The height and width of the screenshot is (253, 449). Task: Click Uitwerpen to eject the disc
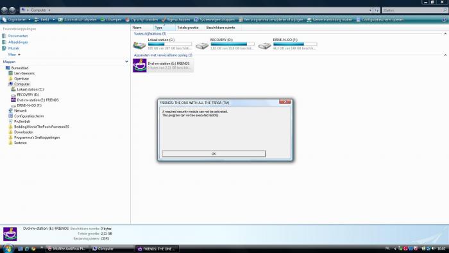pos(111,20)
